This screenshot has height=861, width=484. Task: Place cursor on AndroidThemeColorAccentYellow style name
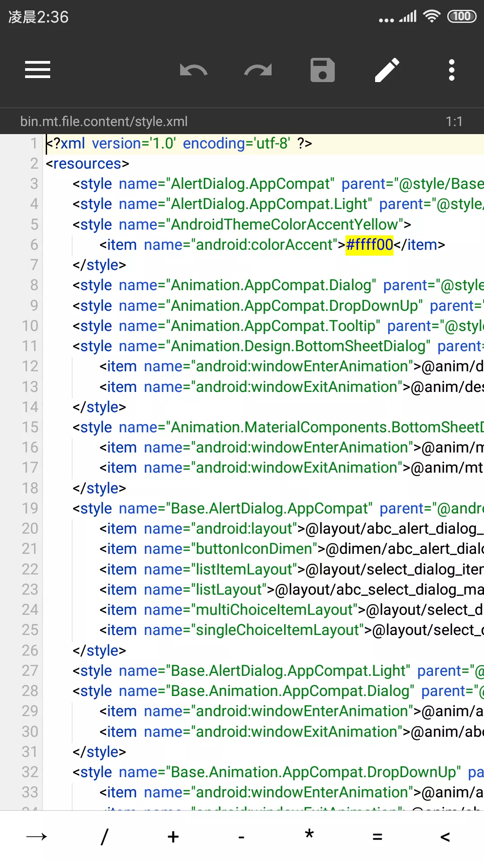coord(285,224)
